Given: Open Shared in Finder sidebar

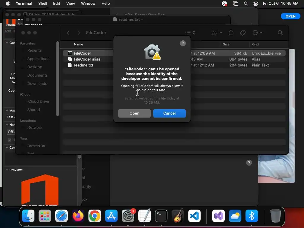Looking at the screenshot, I should pos(33,110).
